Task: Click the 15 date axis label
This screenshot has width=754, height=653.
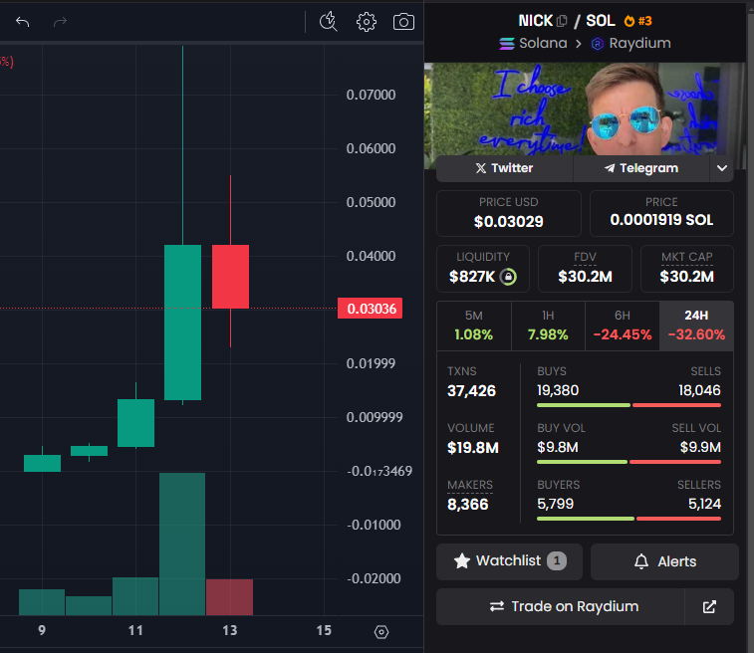Action: point(324,630)
